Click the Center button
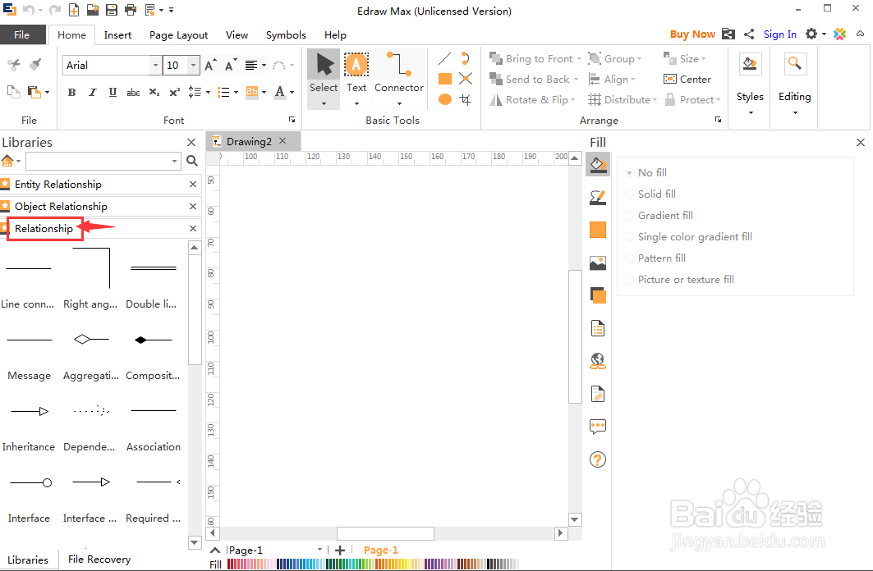This screenshot has height=571, width=873. 687,80
